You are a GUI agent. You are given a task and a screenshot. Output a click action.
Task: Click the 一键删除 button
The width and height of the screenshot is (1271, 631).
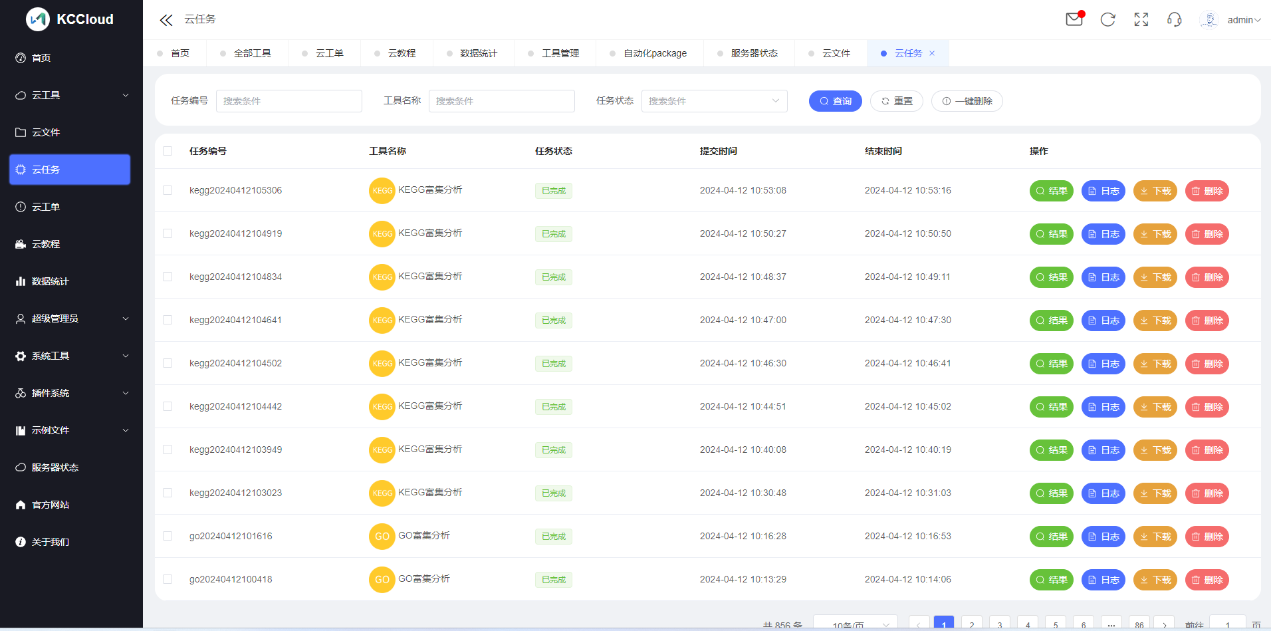pos(967,101)
